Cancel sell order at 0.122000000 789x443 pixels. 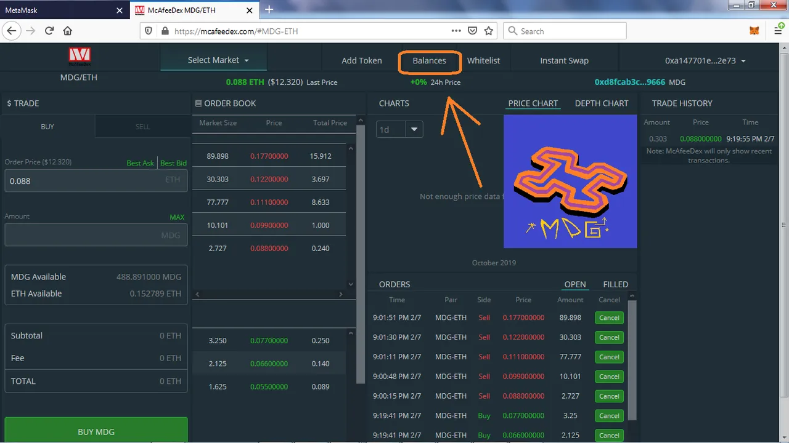[x=609, y=337]
